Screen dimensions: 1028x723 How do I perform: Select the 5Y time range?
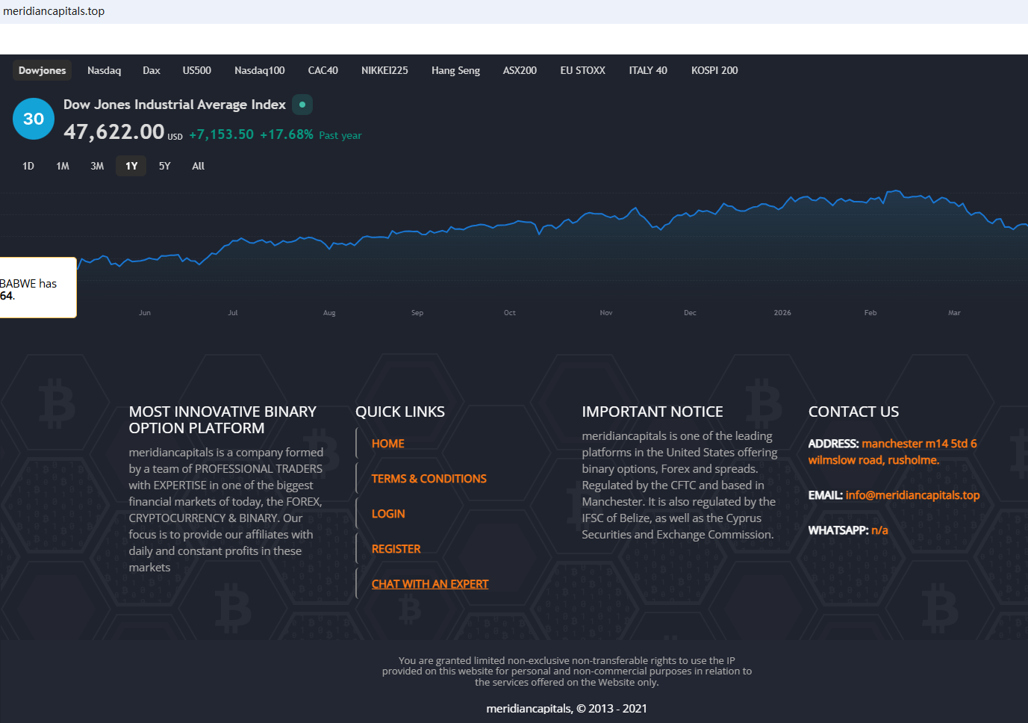point(164,166)
